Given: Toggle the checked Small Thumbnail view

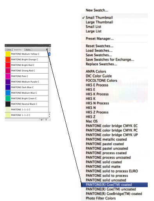Looking at the screenshot, I should coord(99,18).
